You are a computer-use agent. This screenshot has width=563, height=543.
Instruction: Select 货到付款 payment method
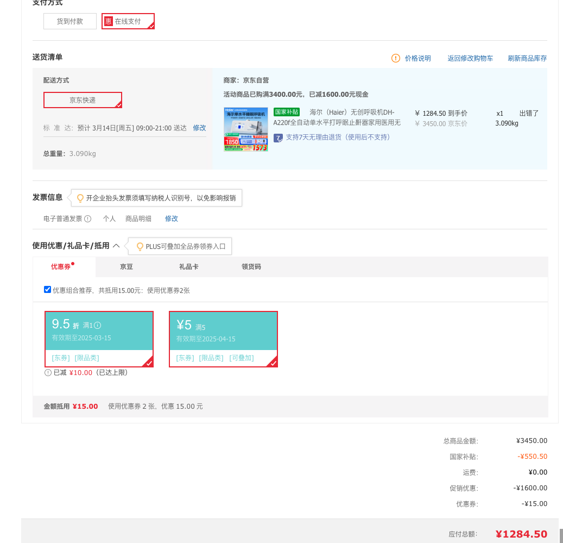(x=70, y=21)
